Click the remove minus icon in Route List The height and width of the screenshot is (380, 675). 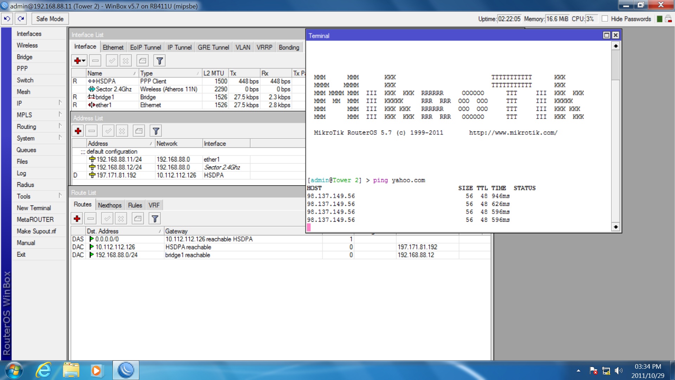coord(91,219)
